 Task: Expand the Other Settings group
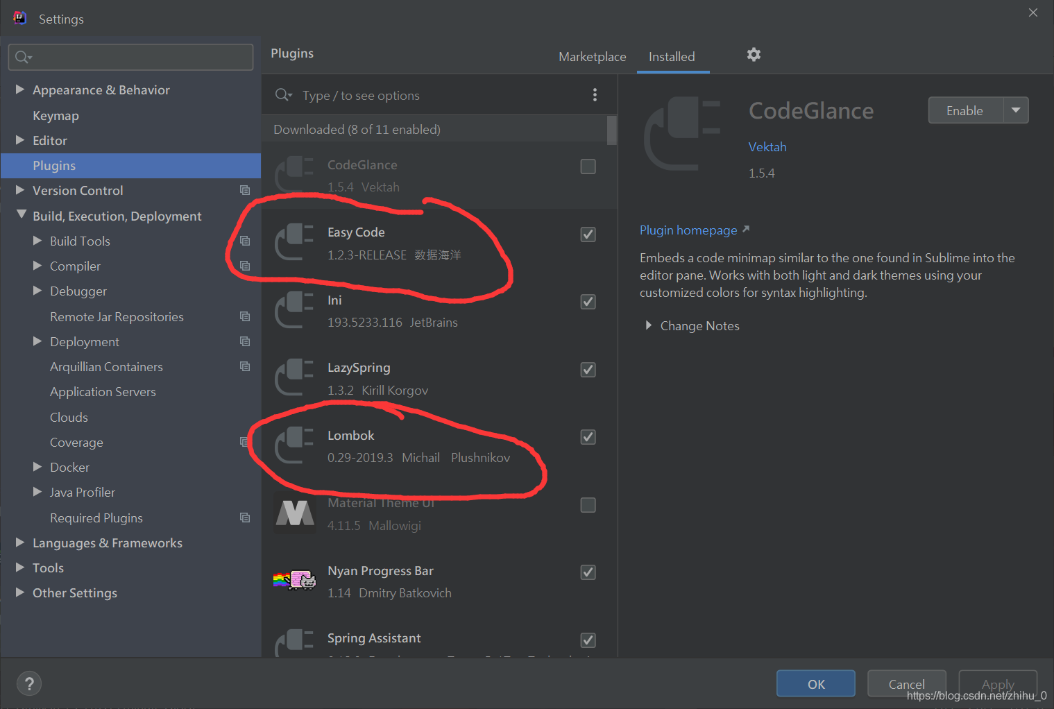(x=20, y=592)
